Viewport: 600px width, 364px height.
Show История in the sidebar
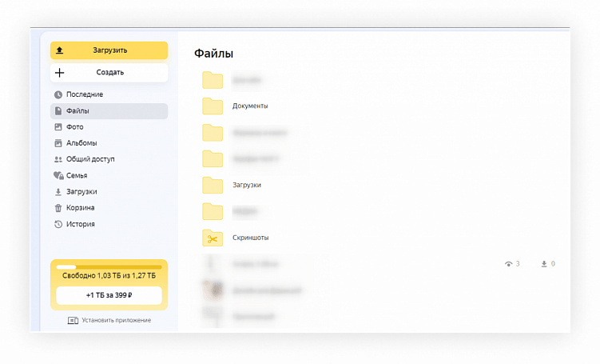[109, 224]
